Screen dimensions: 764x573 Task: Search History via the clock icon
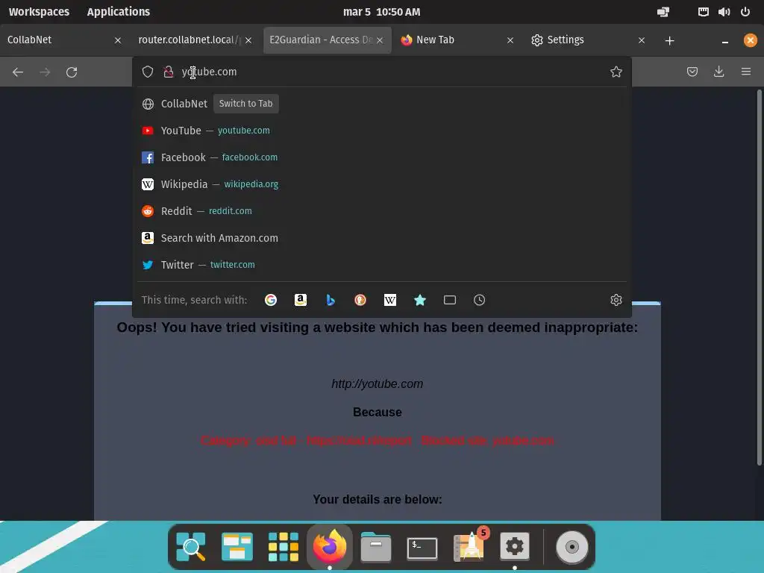(x=480, y=300)
